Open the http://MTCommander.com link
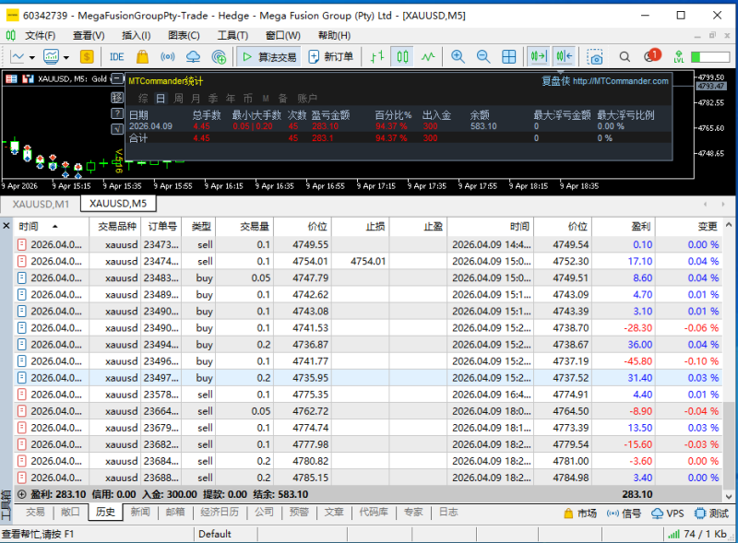738x543 pixels. 620,81
